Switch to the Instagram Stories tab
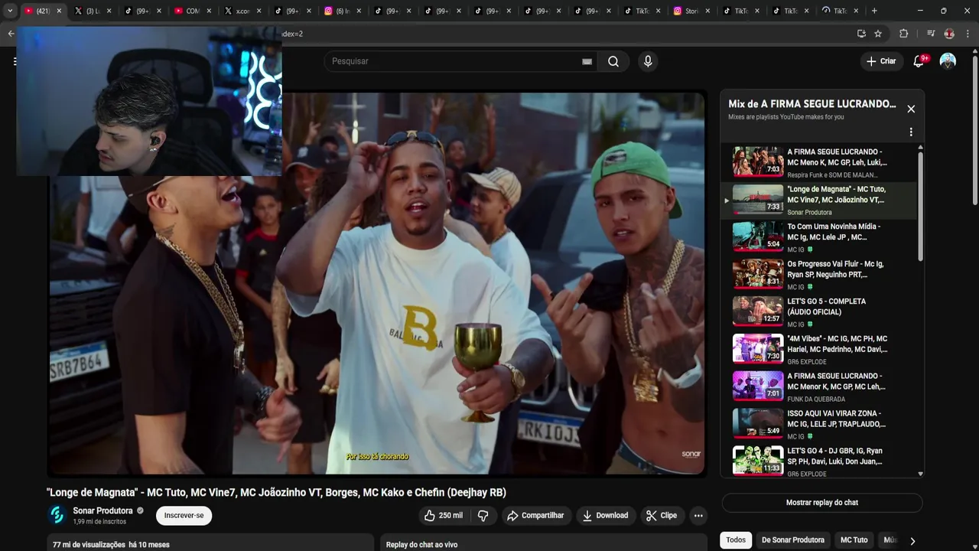Image resolution: width=979 pixels, height=551 pixels. click(690, 11)
